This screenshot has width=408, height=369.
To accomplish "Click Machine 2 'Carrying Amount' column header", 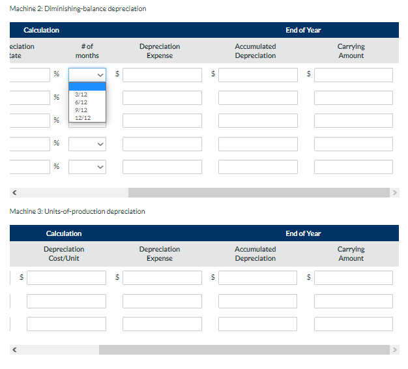I will click(x=351, y=51).
